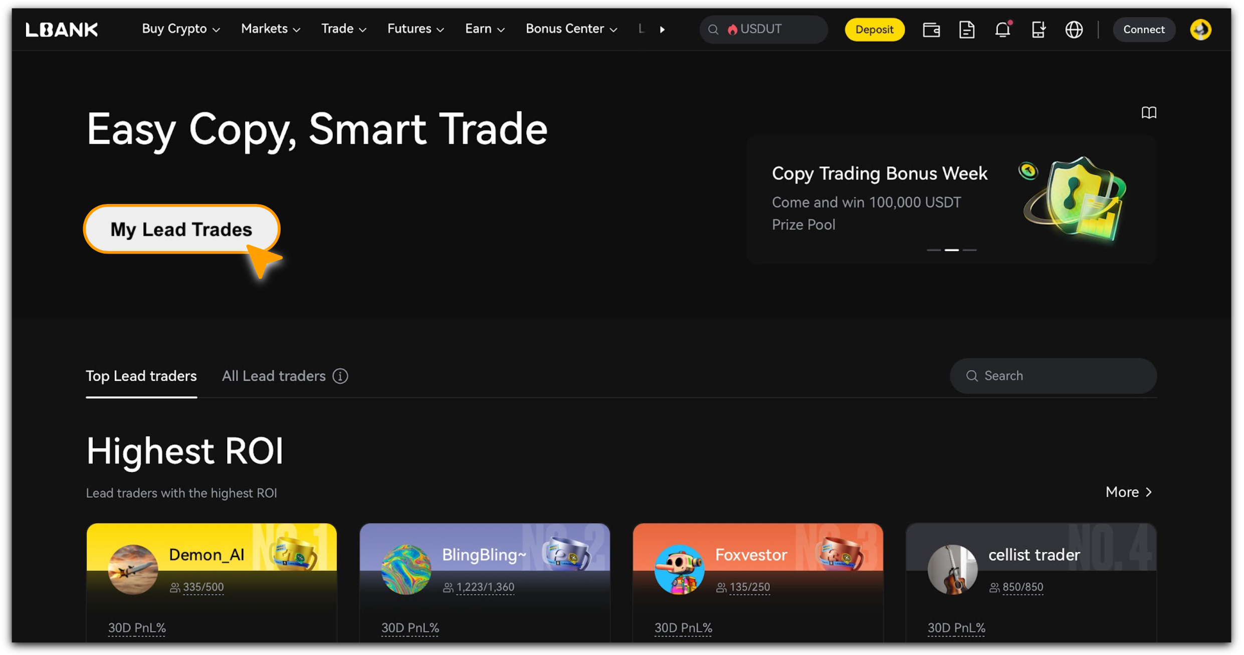Open Foxvestor trader avatar
Screen dimensions: 1244x655
[x=679, y=570]
